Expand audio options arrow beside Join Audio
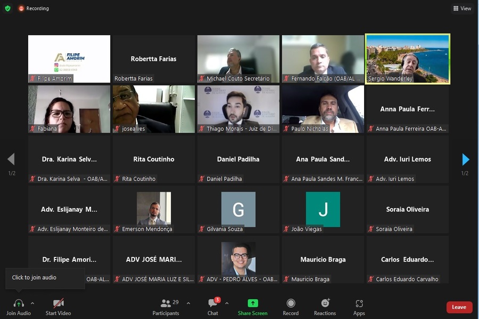This screenshot has width=479, height=319. 32,303
